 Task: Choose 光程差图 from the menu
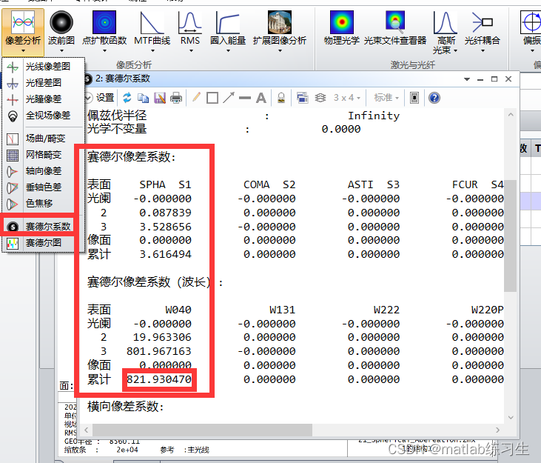[x=44, y=82]
